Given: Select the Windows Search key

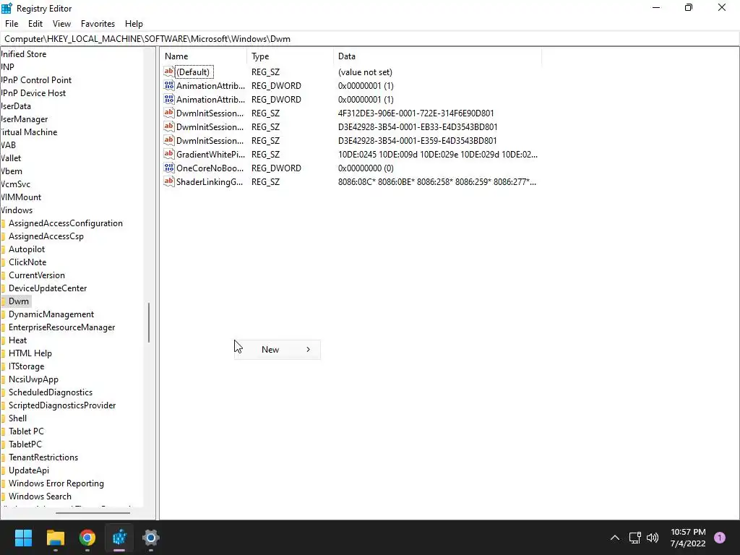Looking at the screenshot, I should click(40, 496).
